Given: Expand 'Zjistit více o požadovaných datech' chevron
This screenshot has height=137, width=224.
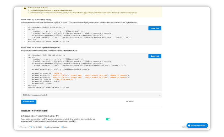Looking at the screenshot, I should pos(160,95).
